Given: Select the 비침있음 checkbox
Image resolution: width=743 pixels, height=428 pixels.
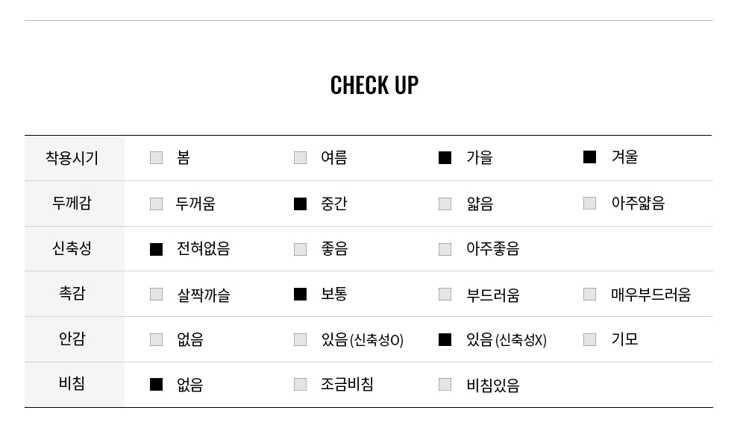Looking at the screenshot, I should click(445, 385).
